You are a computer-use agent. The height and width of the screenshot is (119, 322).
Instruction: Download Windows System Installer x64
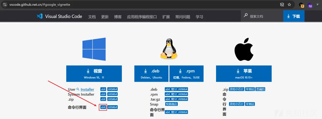[x=103, y=94]
